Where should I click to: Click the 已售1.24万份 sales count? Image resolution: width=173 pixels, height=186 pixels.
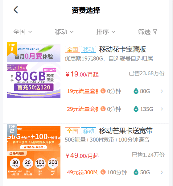[148, 155]
